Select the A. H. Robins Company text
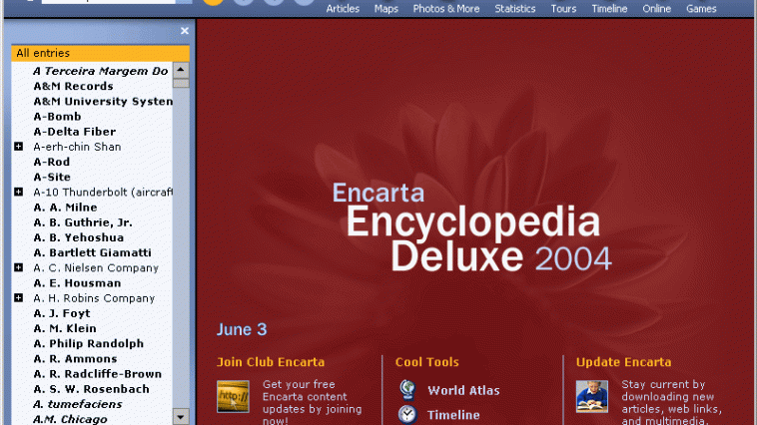 (x=94, y=298)
